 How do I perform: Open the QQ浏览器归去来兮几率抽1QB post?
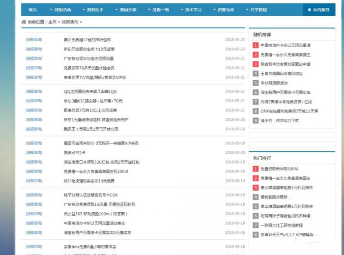click(x=90, y=91)
